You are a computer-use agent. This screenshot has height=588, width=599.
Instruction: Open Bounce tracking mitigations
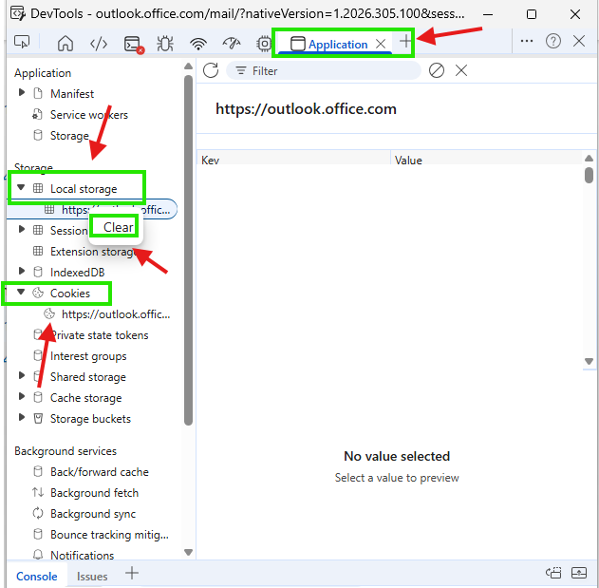tap(109, 535)
